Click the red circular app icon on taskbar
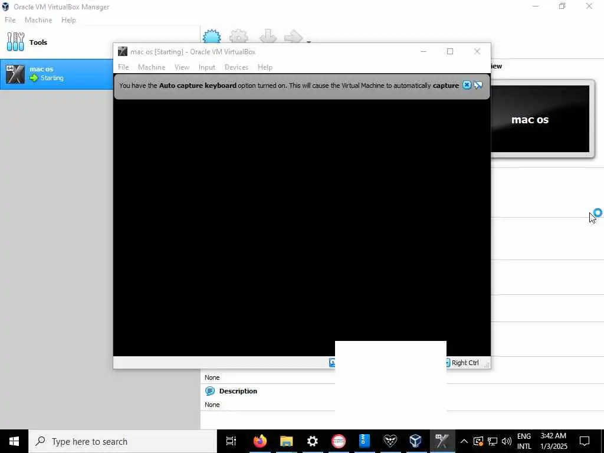Image resolution: width=604 pixels, height=453 pixels. (x=339, y=441)
